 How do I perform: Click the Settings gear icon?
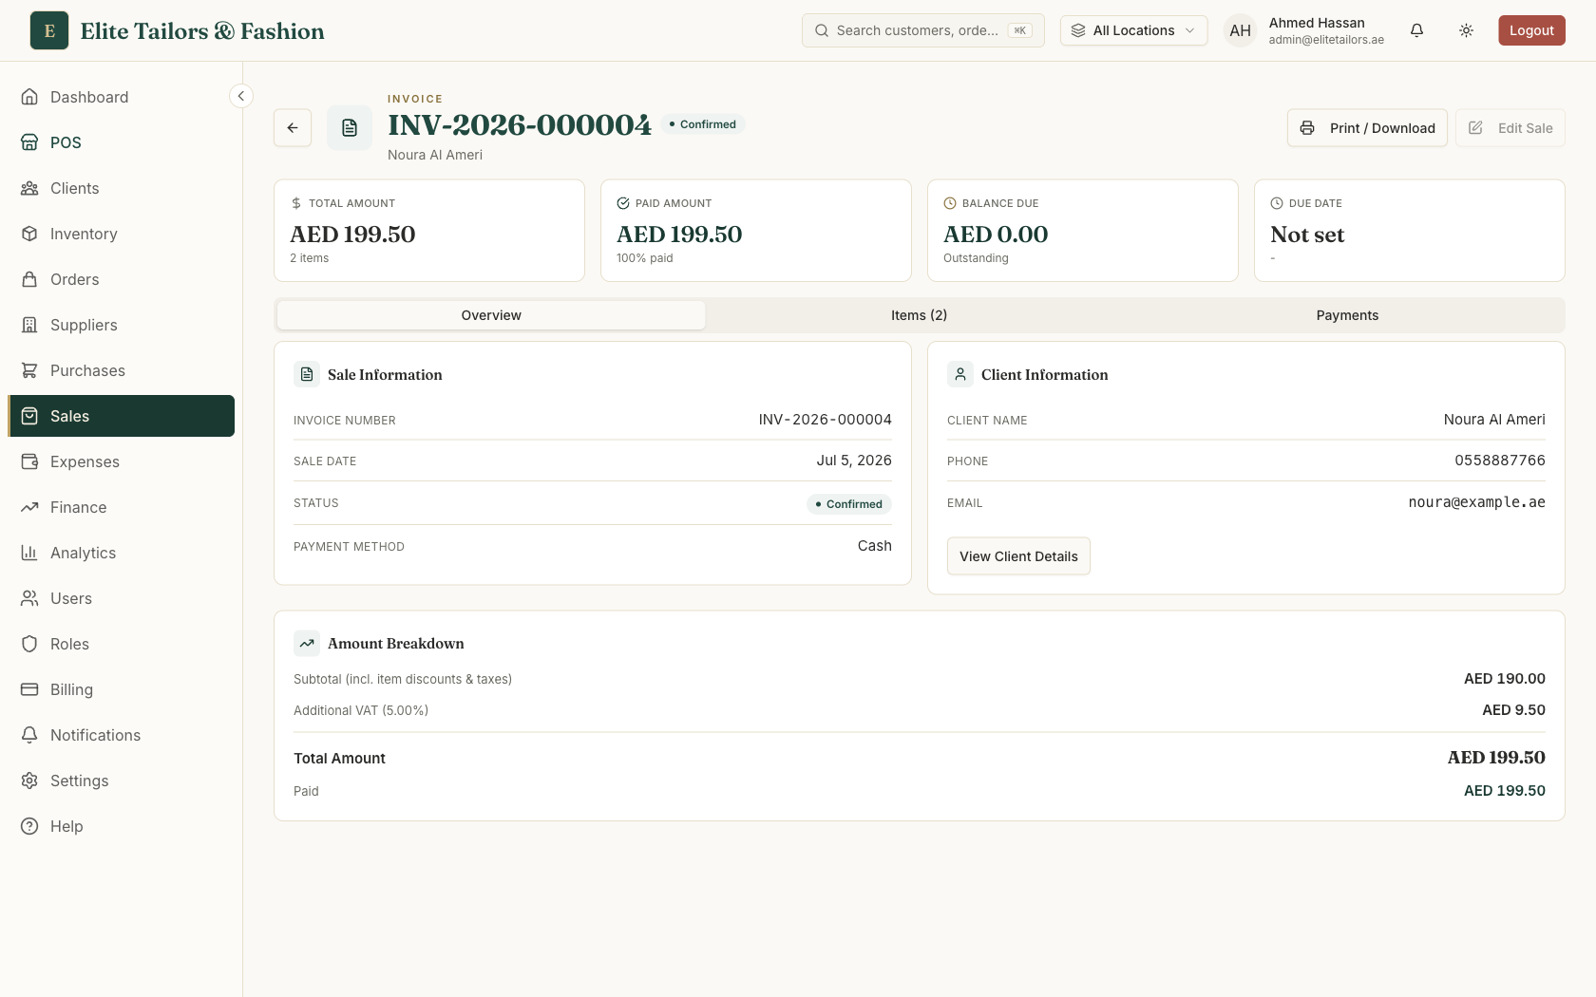(x=29, y=781)
